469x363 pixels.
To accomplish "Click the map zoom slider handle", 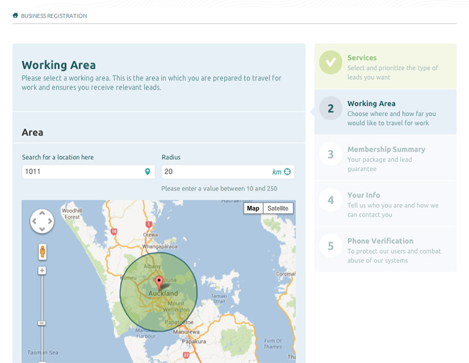I will (42, 323).
